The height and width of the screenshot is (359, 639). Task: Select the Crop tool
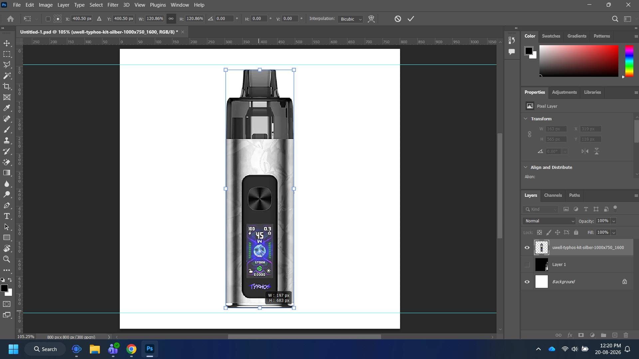(x=7, y=86)
